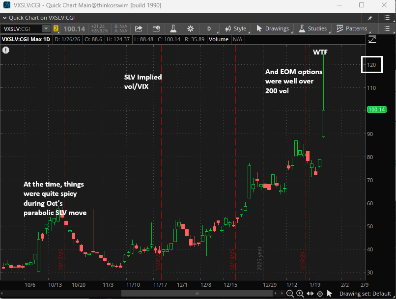Click the scroll-right arrow near zoom controls
Image resolution: width=396 pixels, height=299 pixels.
[x=282, y=294]
